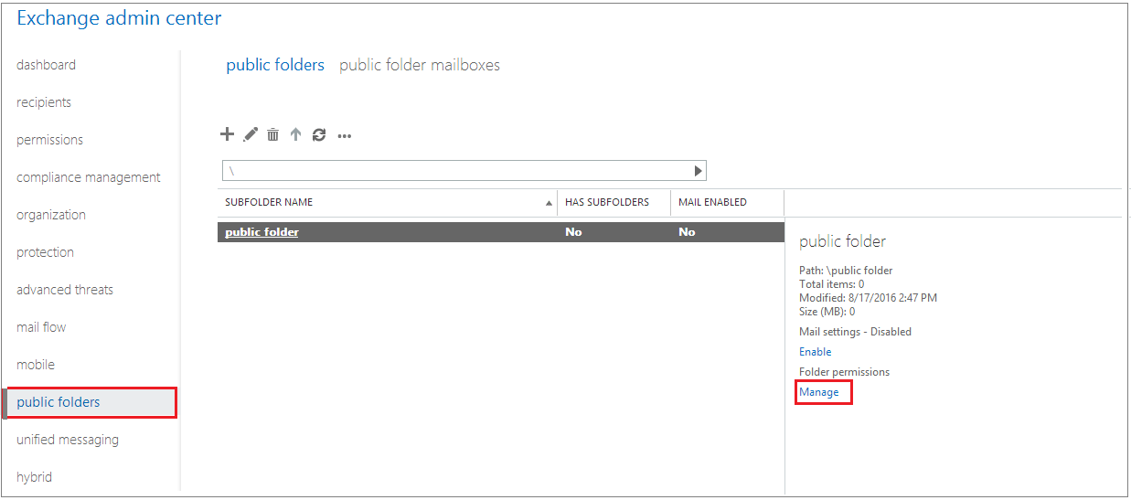Image resolution: width=1131 pixels, height=500 pixels.
Task: Enable mail settings for public folder
Action: click(x=815, y=352)
